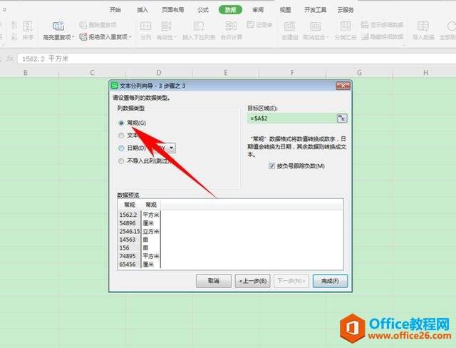This screenshot has height=348, width=456.
Task: Select the first 常规 column header in preview
Action: [130, 205]
